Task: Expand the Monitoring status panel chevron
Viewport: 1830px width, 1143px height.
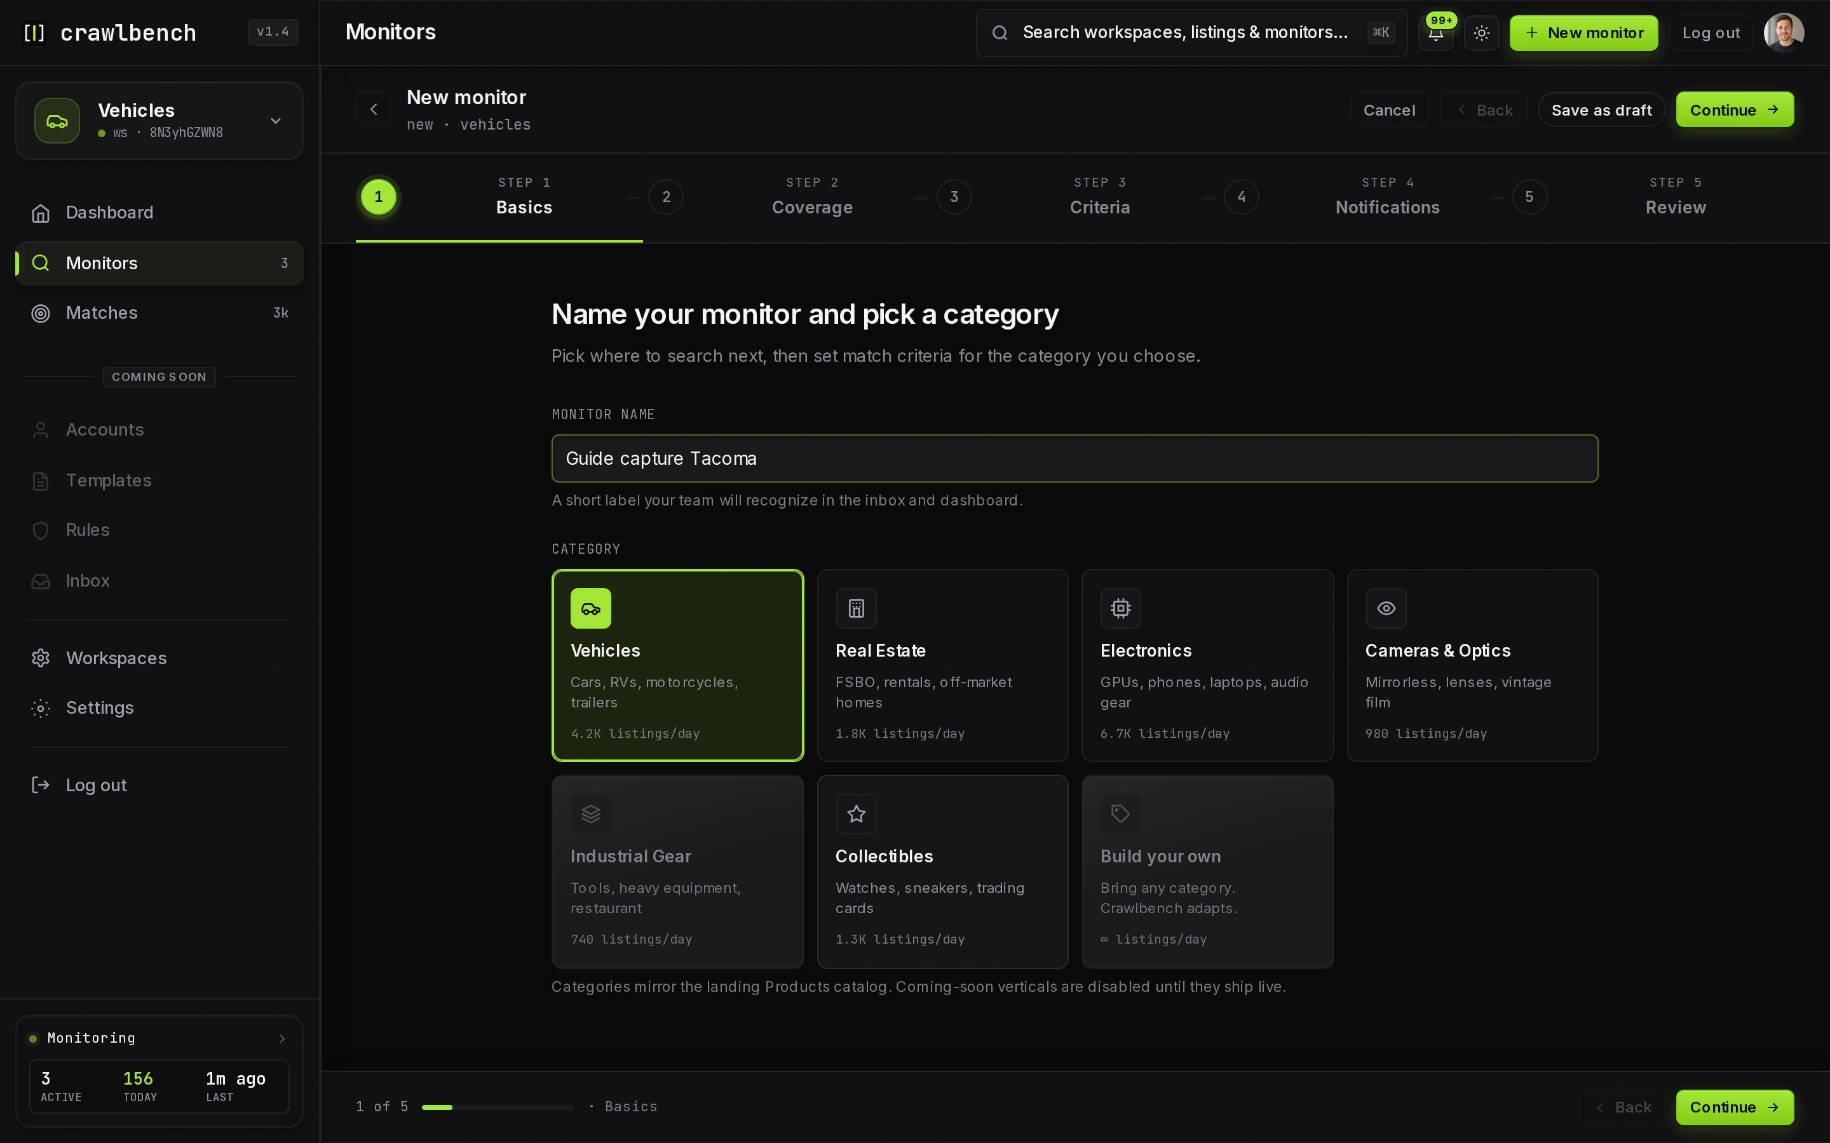Action: 282,1039
